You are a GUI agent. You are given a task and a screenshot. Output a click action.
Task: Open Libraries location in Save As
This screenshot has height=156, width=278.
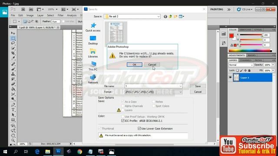[x=93, y=53]
